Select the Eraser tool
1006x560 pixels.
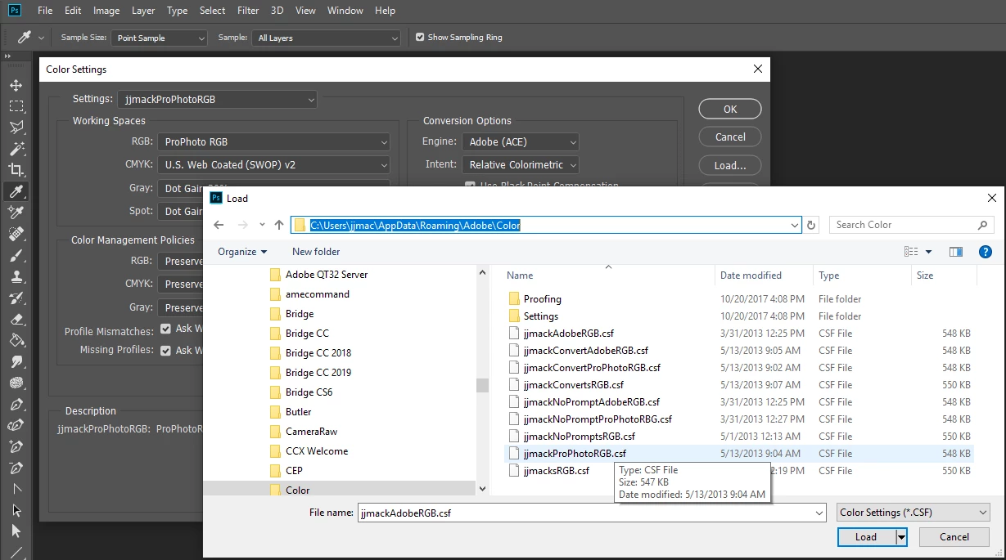pyautogui.click(x=16, y=320)
